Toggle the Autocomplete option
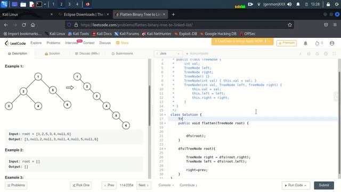Screen dimensions: 341x192 click(197, 53)
